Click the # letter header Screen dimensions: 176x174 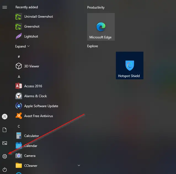click(x=19, y=57)
